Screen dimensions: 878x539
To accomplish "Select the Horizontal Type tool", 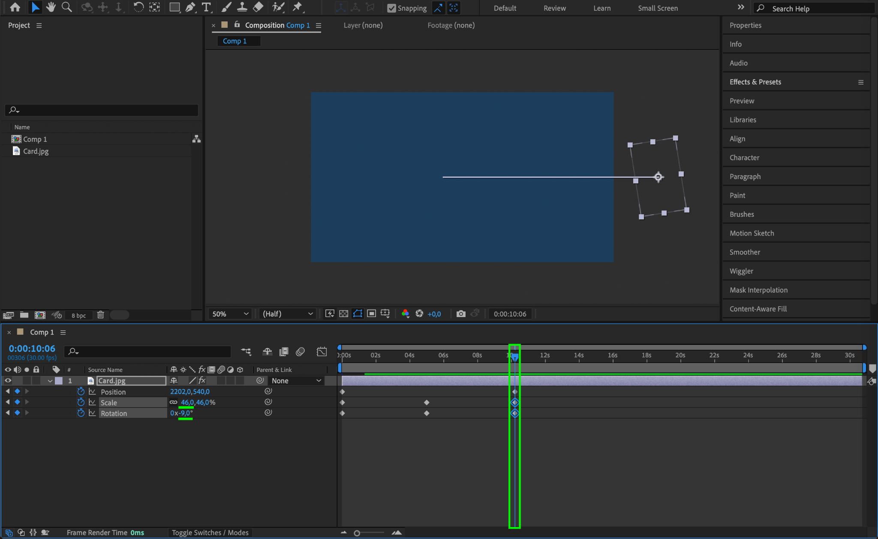I will pyautogui.click(x=206, y=7).
